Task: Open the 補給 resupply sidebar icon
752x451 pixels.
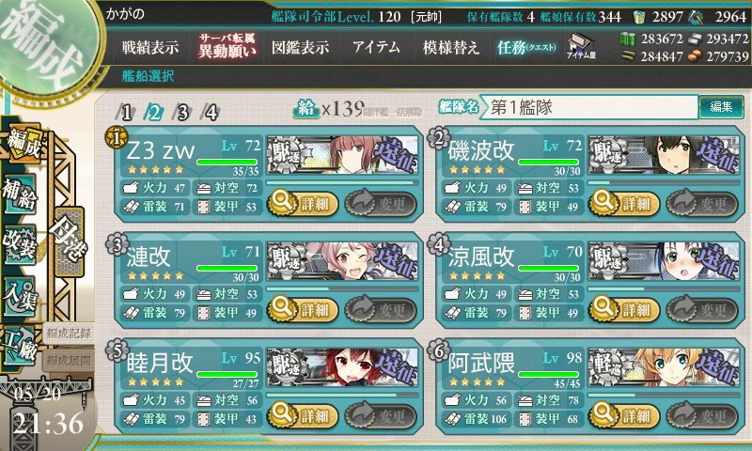Action: tap(20, 194)
